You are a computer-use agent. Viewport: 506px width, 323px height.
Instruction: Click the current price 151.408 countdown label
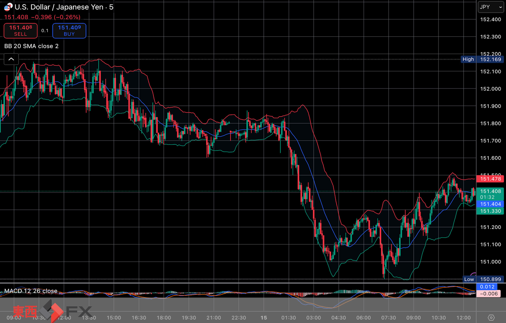click(x=490, y=194)
